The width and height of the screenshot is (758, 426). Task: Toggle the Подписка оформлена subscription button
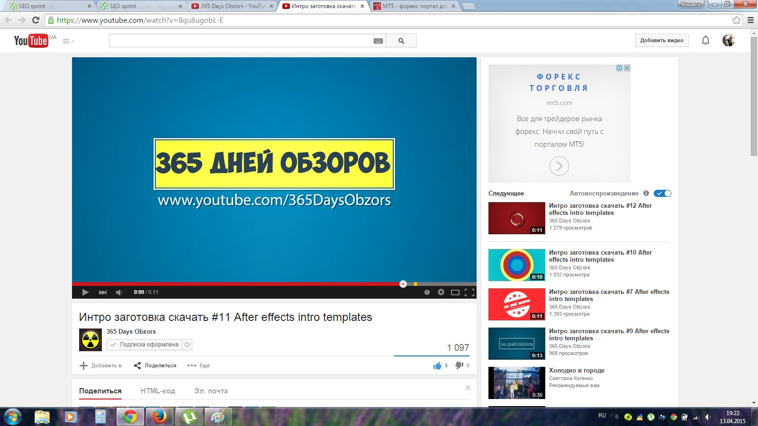[144, 345]
